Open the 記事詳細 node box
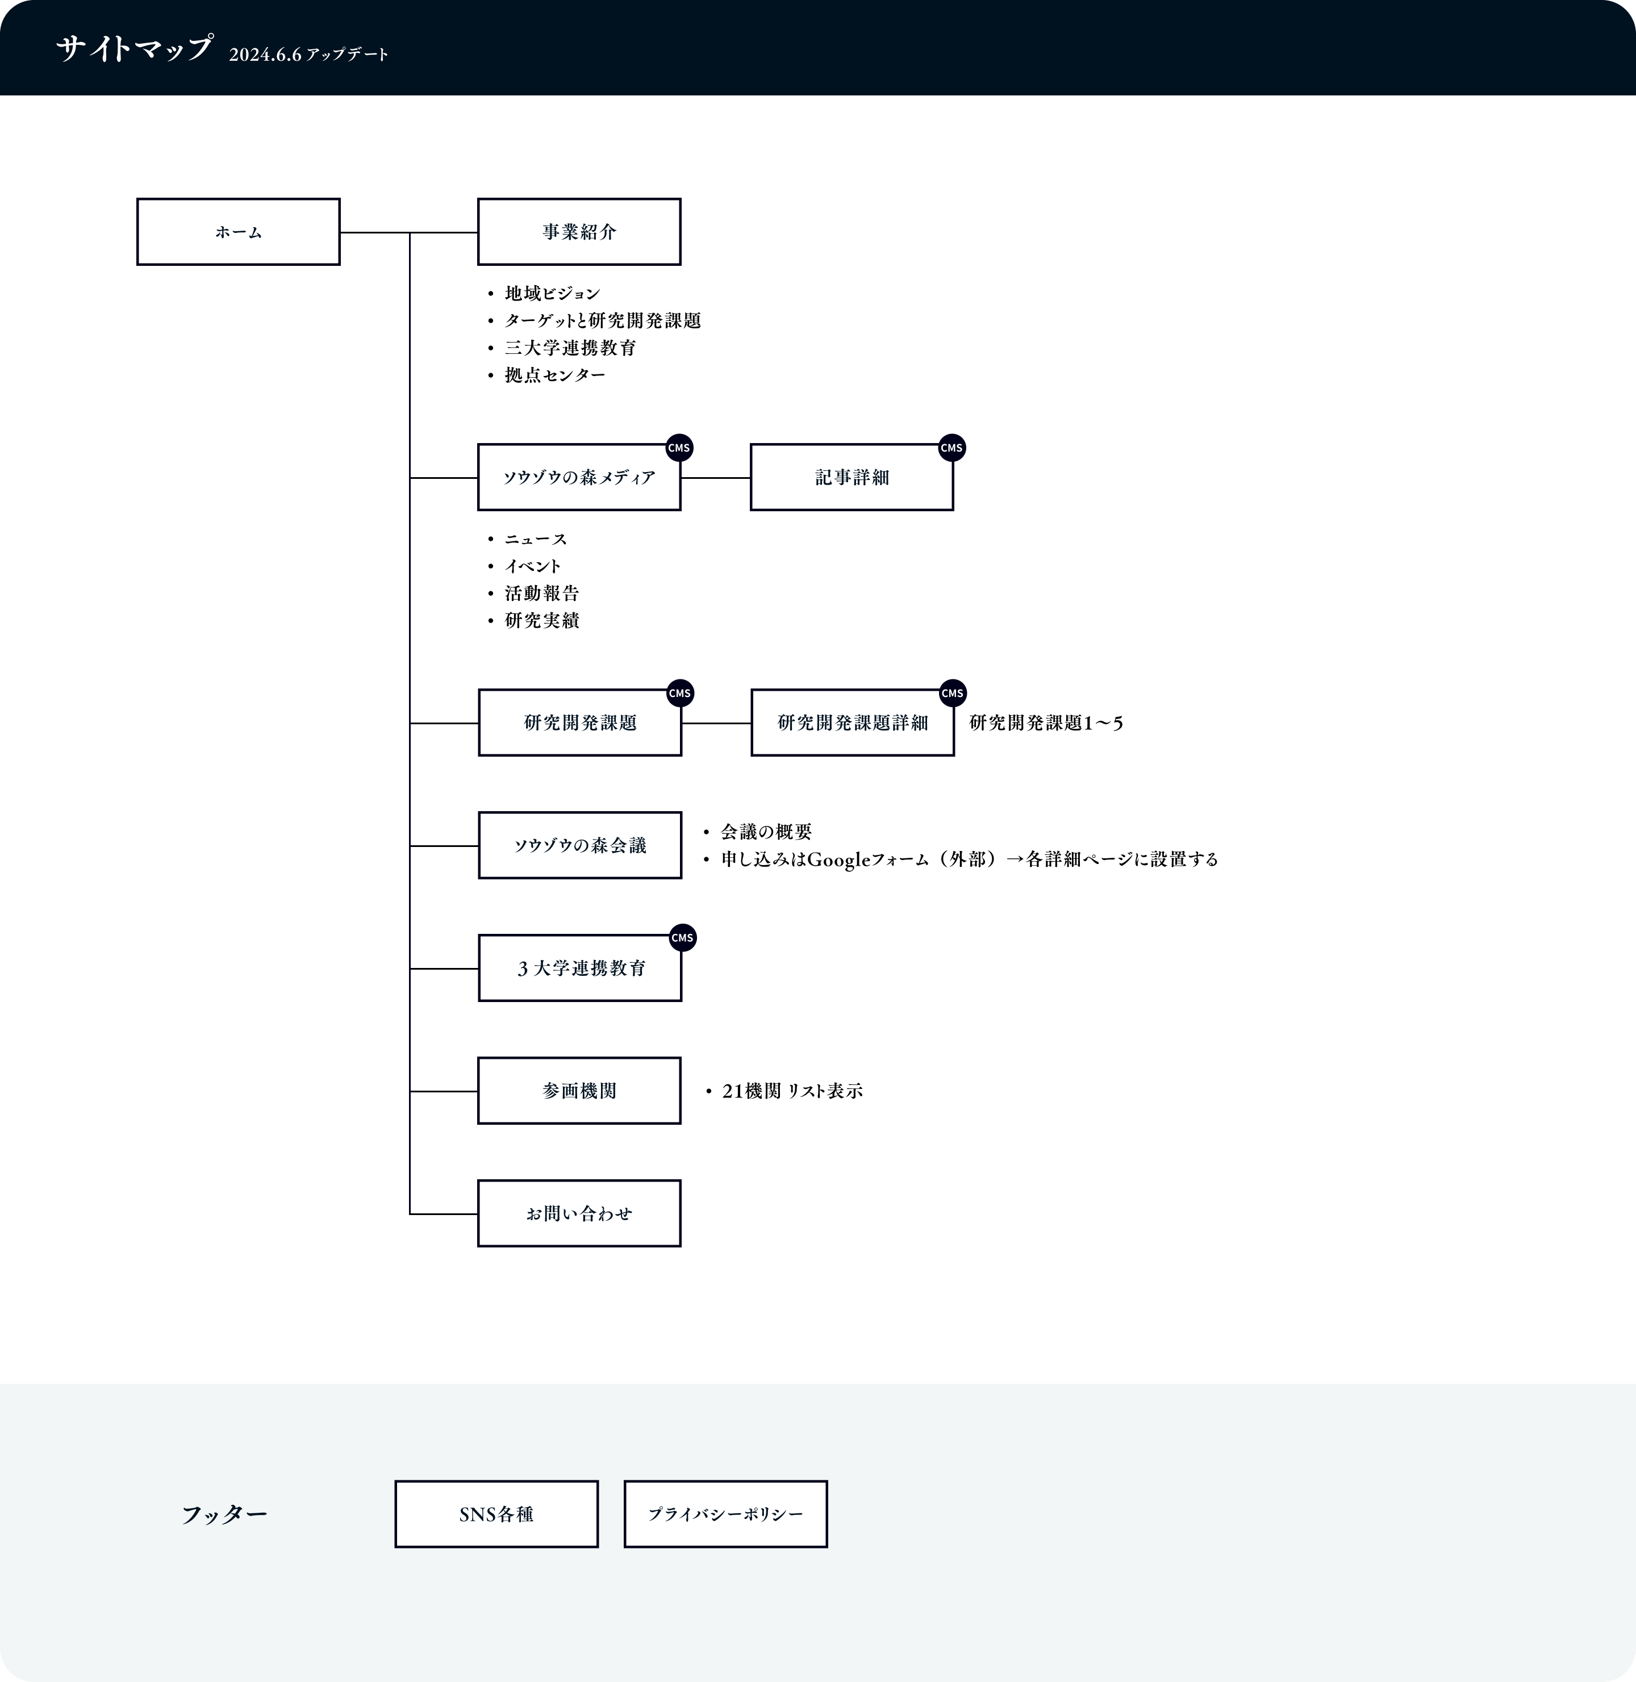 click(852, 478)
